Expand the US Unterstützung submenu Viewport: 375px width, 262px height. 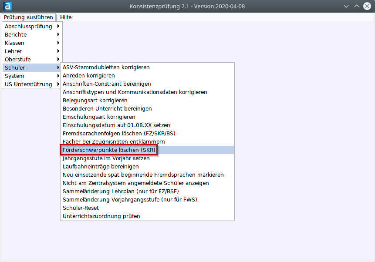click(32, 84)
